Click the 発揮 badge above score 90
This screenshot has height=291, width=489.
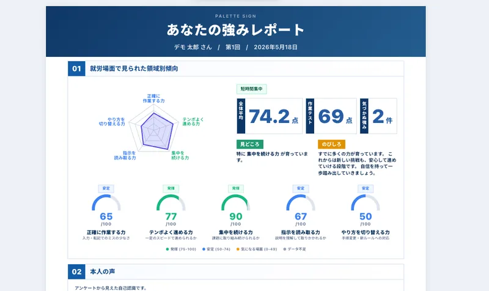coord(236,188)
